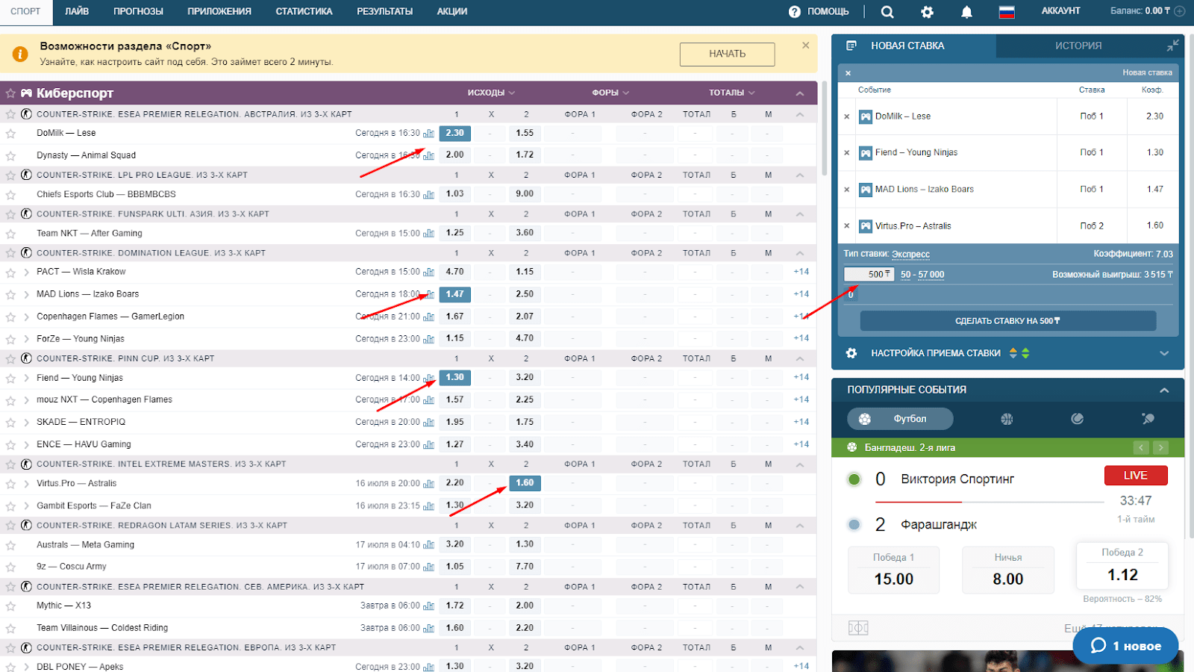1194x672 pixels.
Task: Favorite the Dynasty — Animal Squad match star
Action: click(x=10, y=156)
